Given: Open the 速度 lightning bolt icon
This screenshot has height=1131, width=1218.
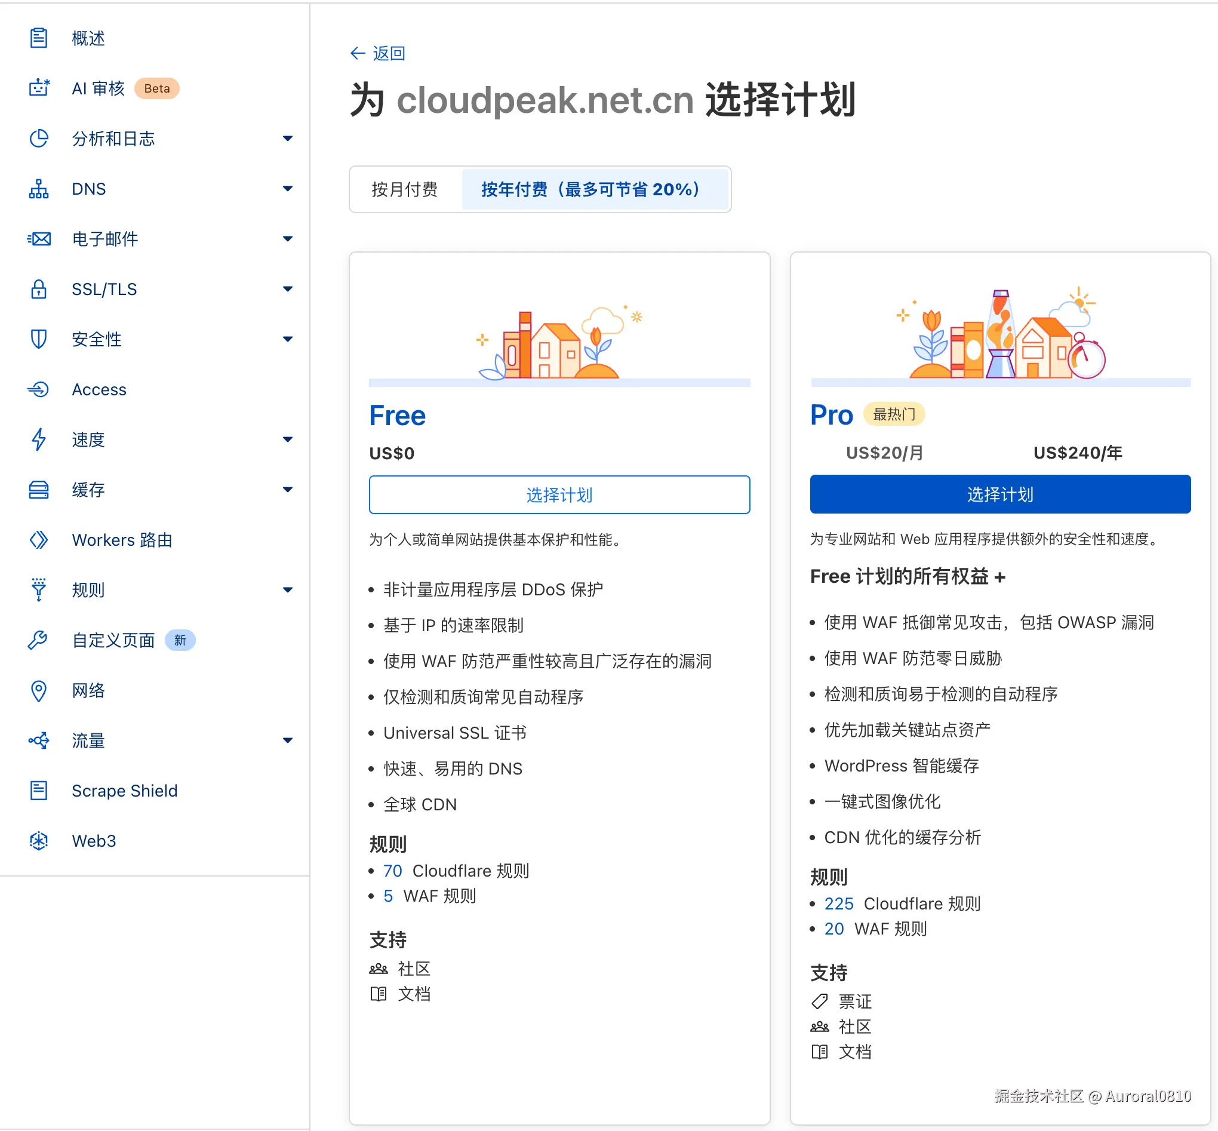Looking at the screenshot, I should coord(39,440).
